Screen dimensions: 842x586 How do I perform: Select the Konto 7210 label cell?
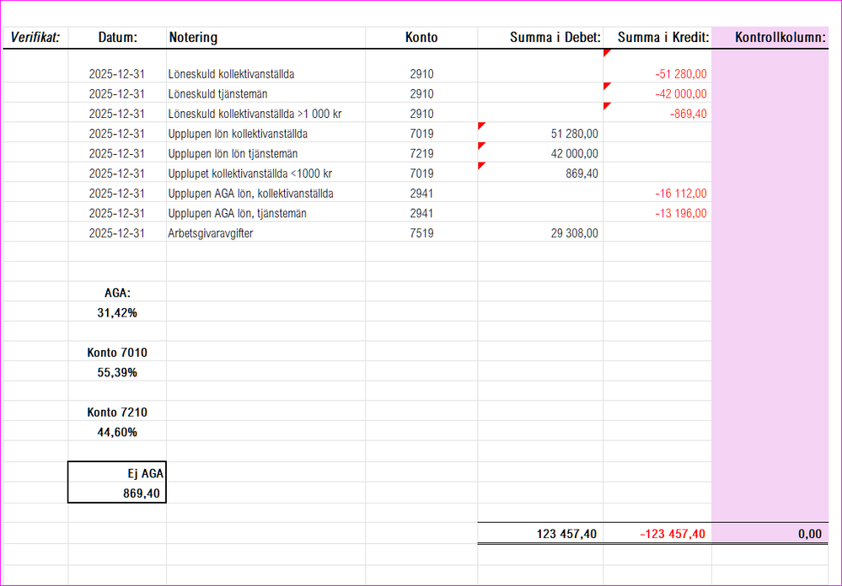118,412
